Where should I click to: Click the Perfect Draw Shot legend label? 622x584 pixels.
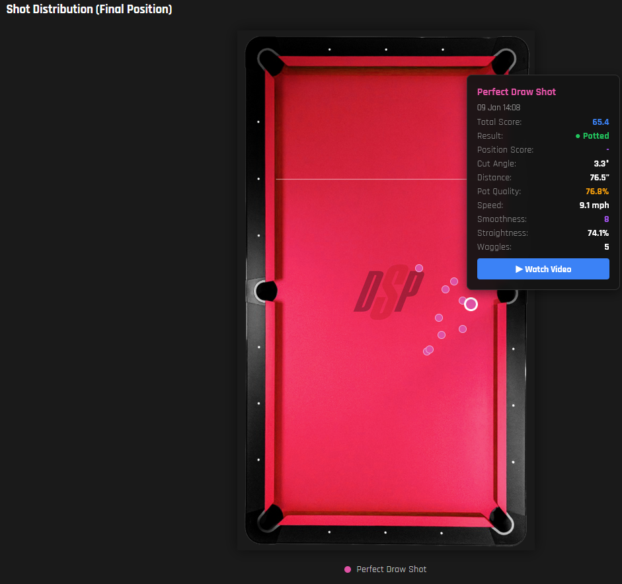click(x=391, y=569)
